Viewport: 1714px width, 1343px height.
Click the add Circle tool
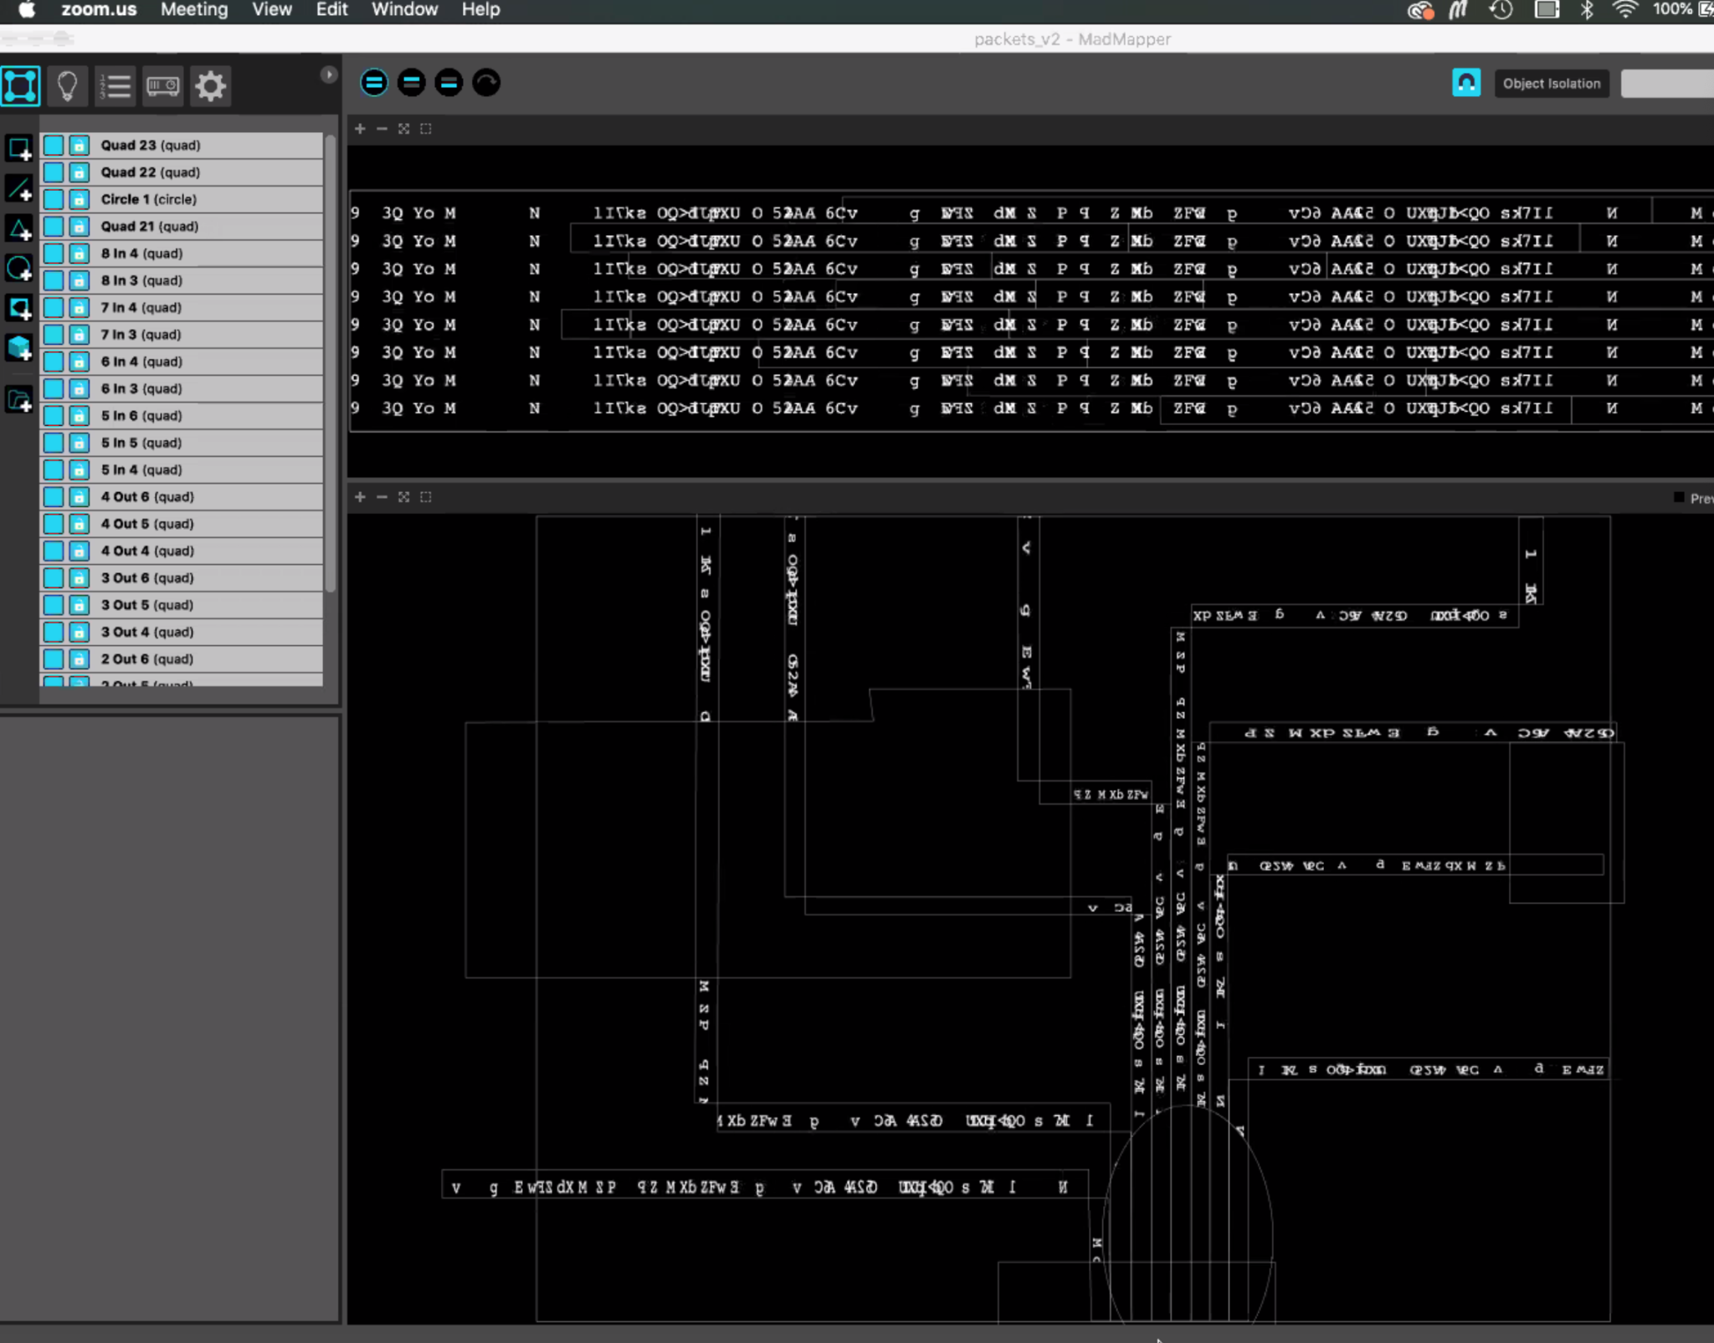click(19, 269)
